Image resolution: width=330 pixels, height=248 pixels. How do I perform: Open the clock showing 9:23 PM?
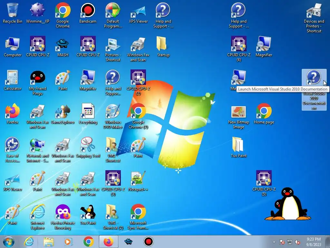[x=314, y=242]
